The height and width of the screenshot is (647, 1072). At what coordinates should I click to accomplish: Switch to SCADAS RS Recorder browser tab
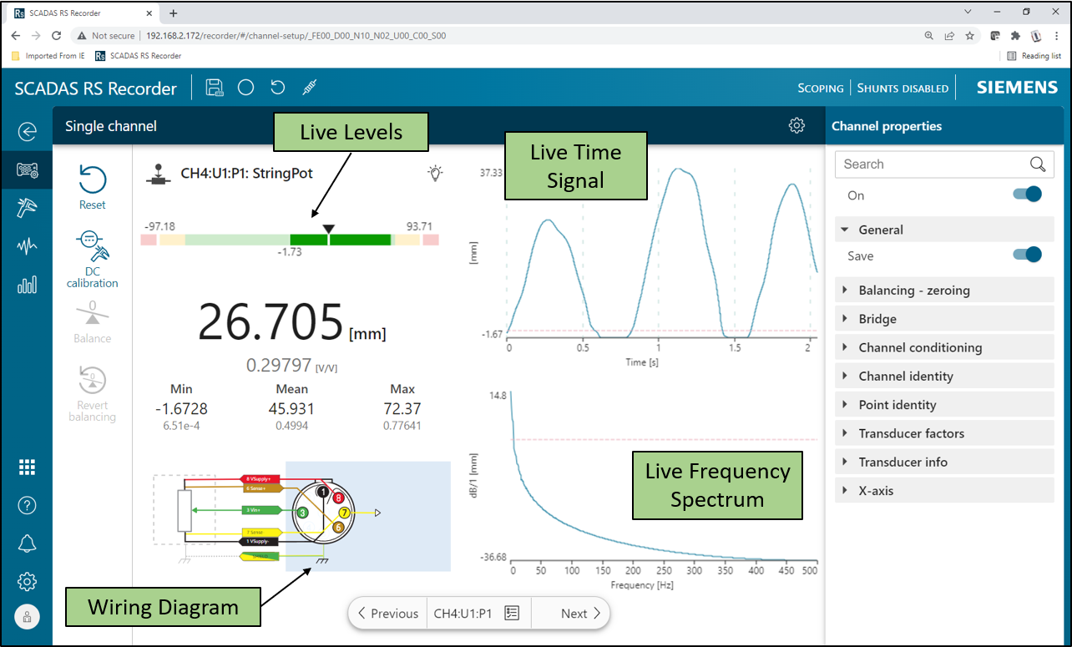click(x=81, y=13)
